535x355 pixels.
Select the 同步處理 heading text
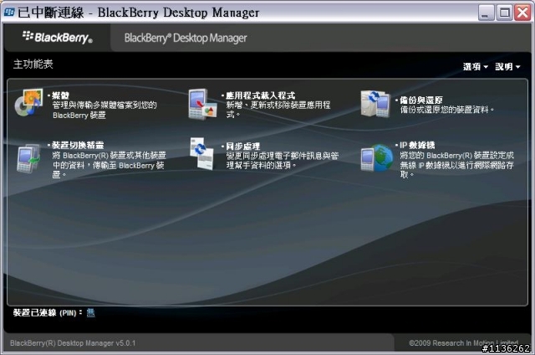[x=241, y=145]
